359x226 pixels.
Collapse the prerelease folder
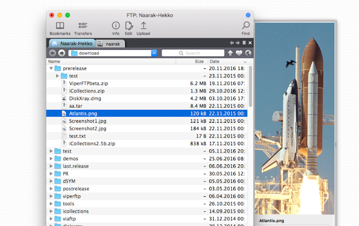(x=51, y=68)
